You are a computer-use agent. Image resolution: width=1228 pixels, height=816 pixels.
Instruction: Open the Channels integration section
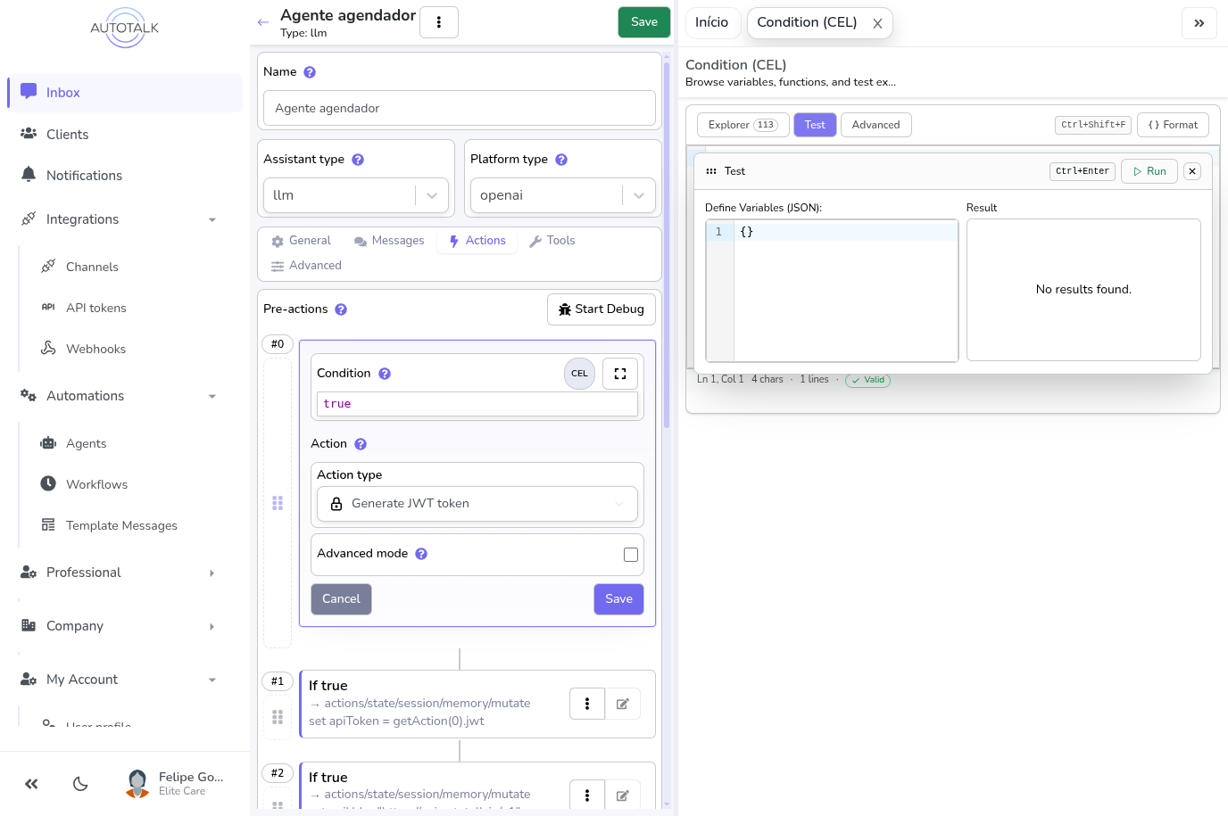point(92,267)
